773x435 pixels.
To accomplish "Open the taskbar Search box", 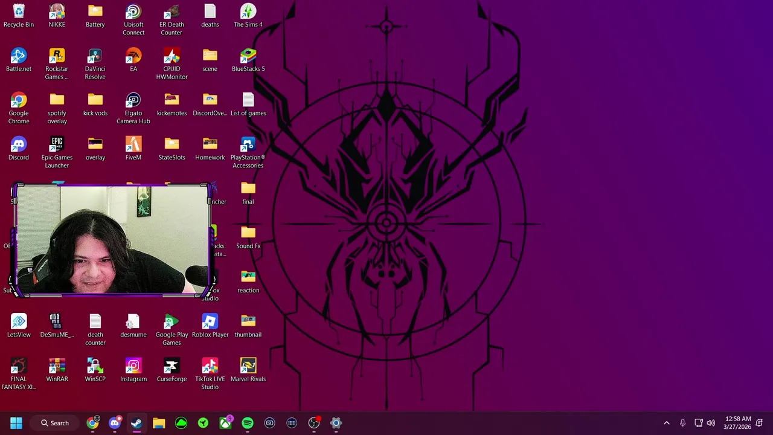I will [54, 423].
